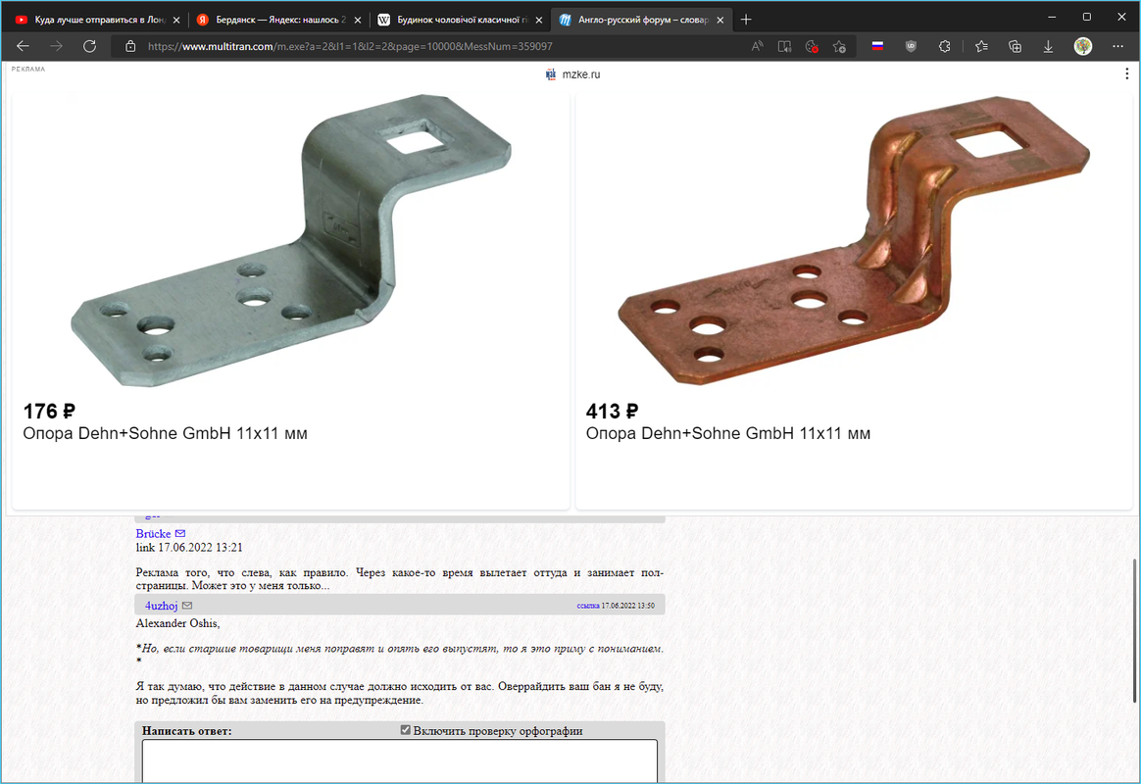Open the 176 ₽ Опора Dehn+Sohne ad title
This screenshot has width=1141, height=784.
pyautogui.click(x=166, y=433)
